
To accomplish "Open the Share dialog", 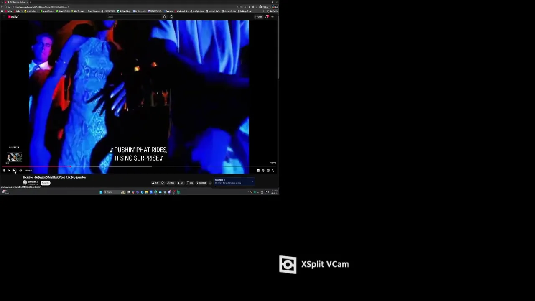I will point(171,183).
